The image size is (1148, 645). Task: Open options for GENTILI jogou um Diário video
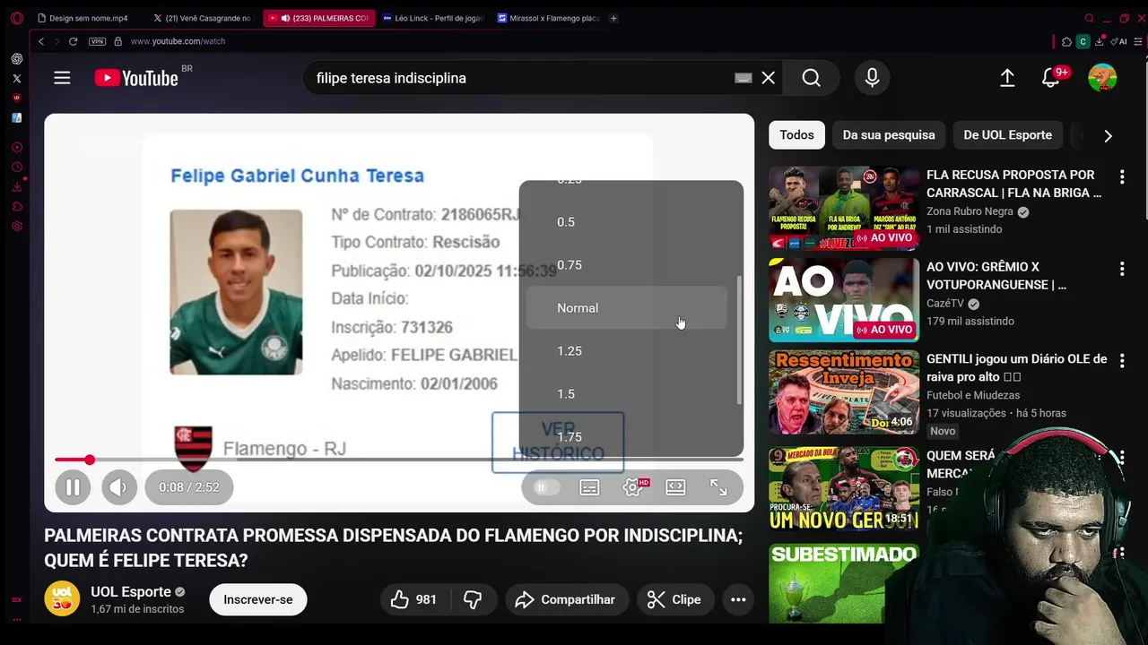(1121, 361)
